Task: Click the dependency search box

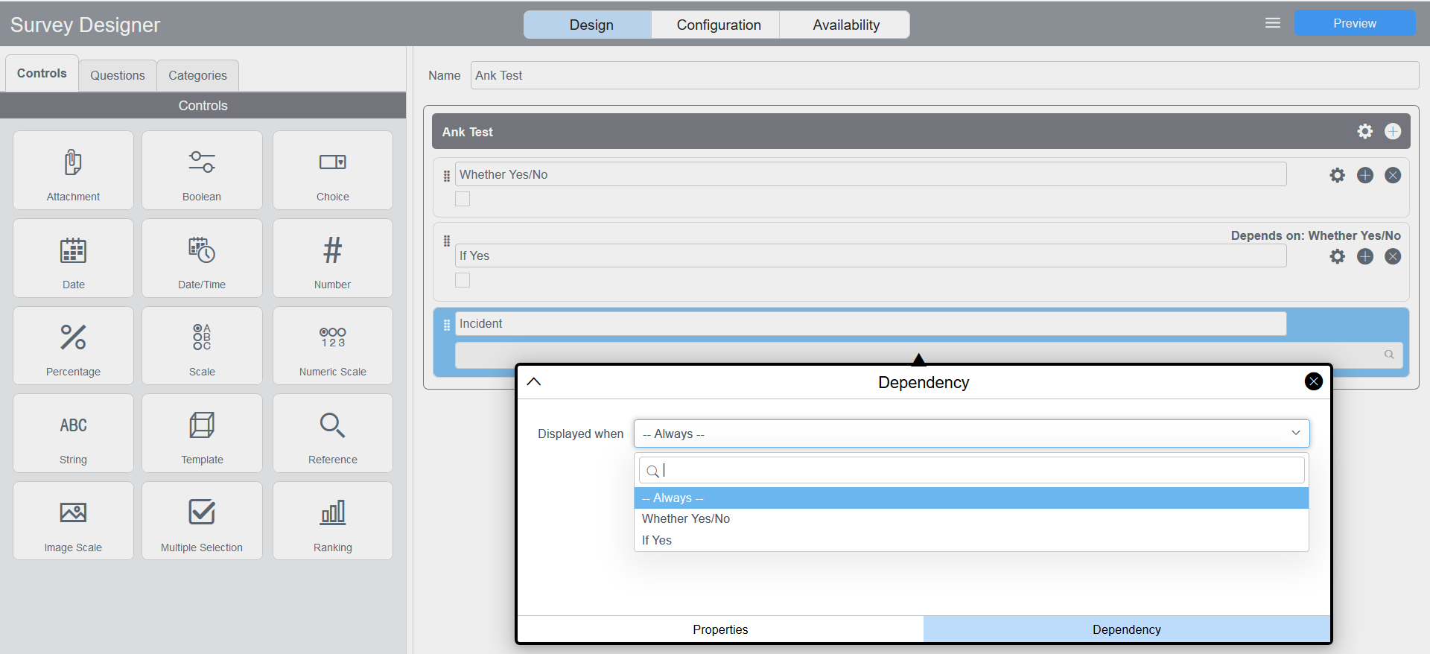Action: [x=971, y=470]
